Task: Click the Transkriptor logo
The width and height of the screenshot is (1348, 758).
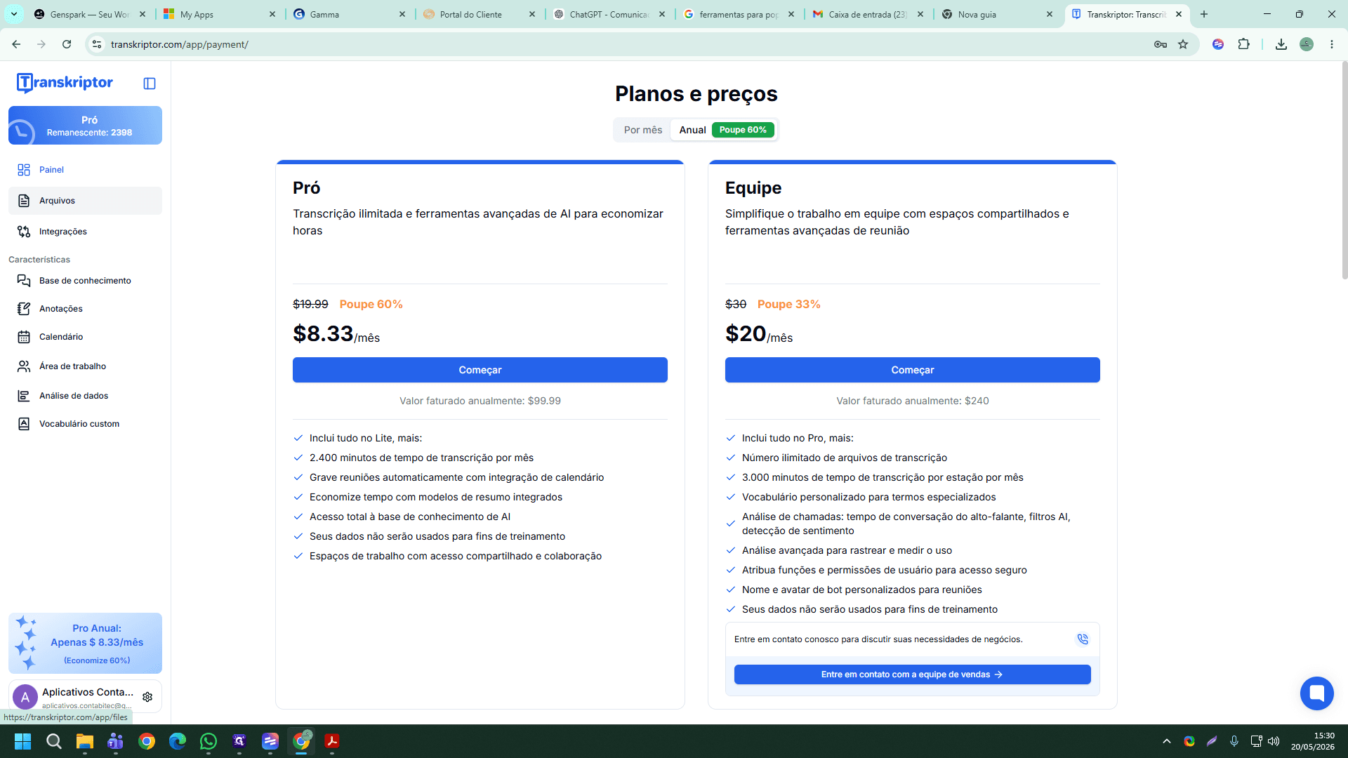Action: [x=65, y=83]
